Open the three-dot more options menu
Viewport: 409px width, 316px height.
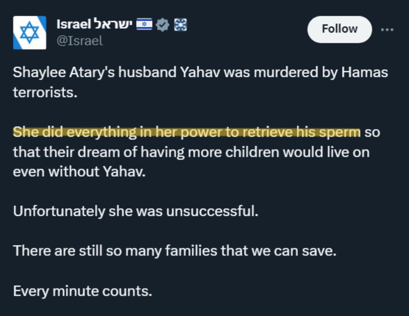pos(387,30)
